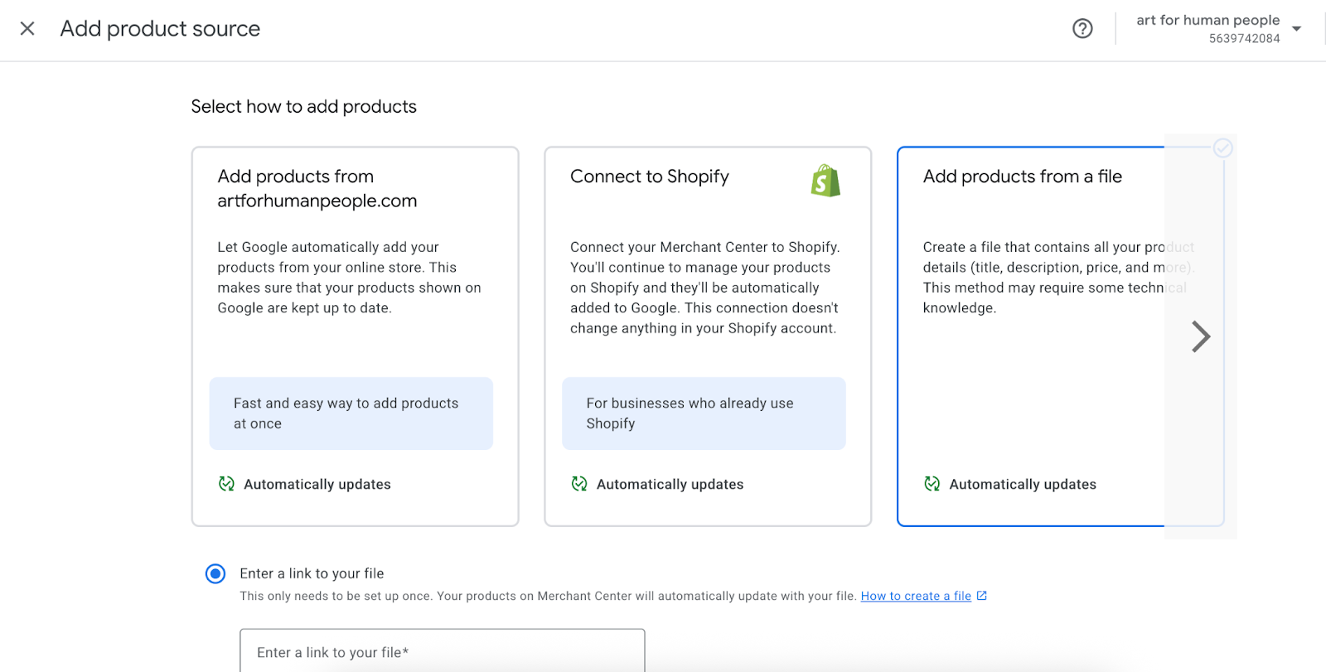Click the selected checkmark on the file card

(1223, 148)
